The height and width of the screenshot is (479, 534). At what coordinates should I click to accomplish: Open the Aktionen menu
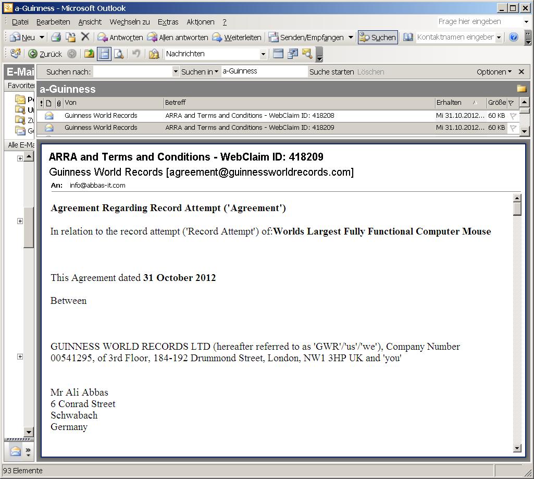[200, 22]
